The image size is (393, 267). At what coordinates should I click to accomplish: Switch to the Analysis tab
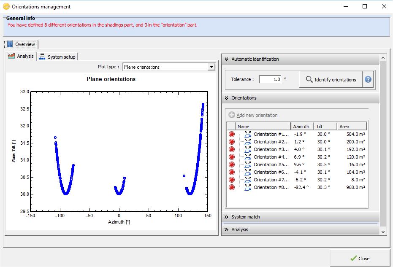coord(21,56)
